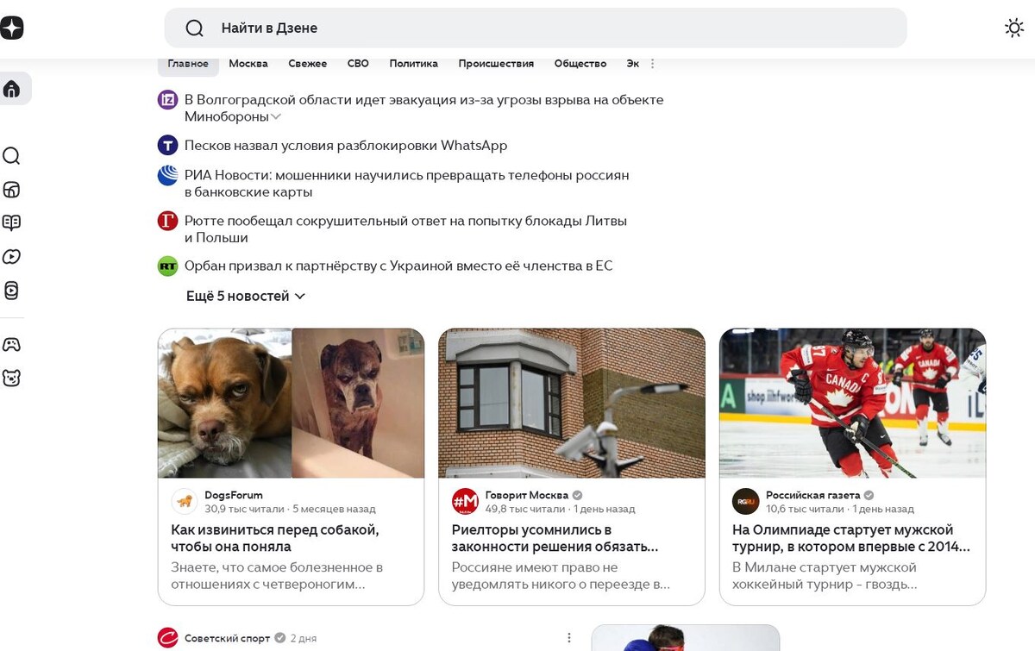Click the green RT source icon
Screen dimensions: 1035x651
[x=167, y=266]
